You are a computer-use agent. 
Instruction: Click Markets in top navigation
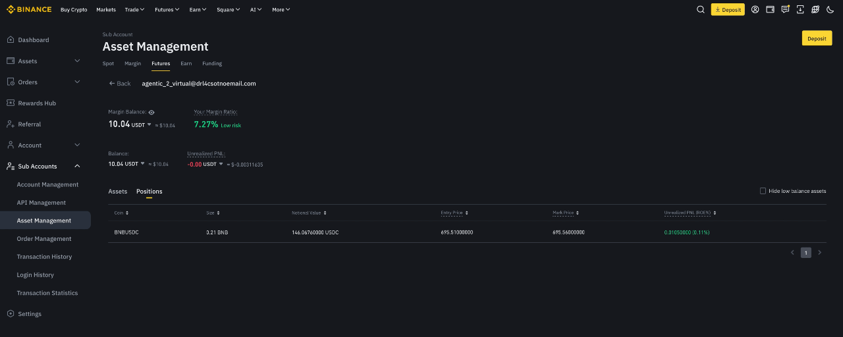tap(106, 9)
